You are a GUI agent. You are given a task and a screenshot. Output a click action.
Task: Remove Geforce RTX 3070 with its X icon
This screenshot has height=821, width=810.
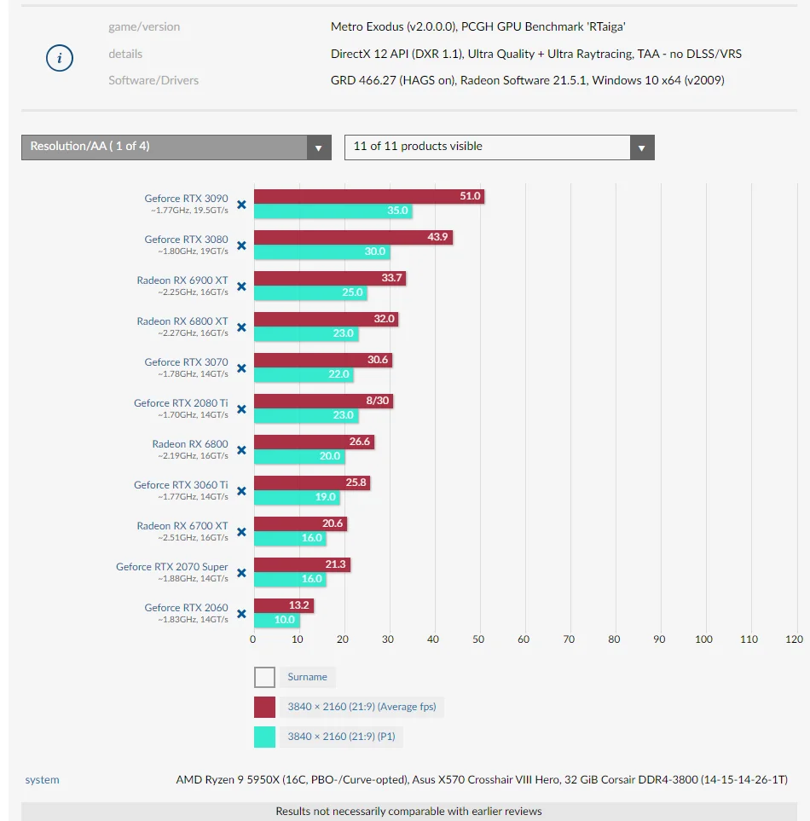241,368
